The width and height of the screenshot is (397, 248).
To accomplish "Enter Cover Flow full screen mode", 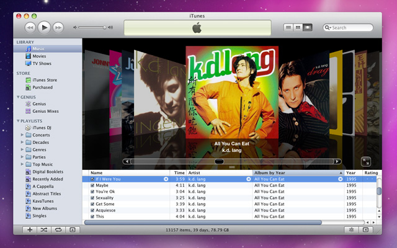I will [367, 160].
